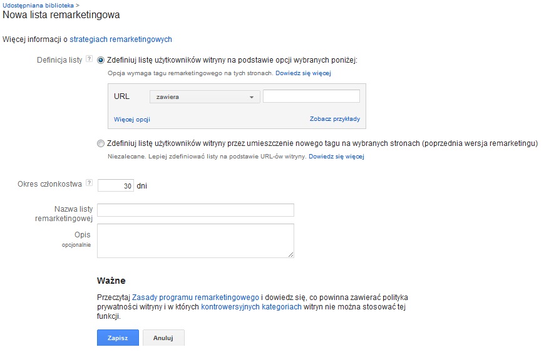Click the Nazwa listy remarketingowej input field
Image resolution: width=544 pixels, height=352 pixels.
point(196,210)
